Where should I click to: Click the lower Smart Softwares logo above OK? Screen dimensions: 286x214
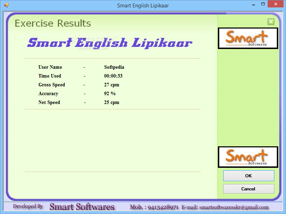click(248, 157)
